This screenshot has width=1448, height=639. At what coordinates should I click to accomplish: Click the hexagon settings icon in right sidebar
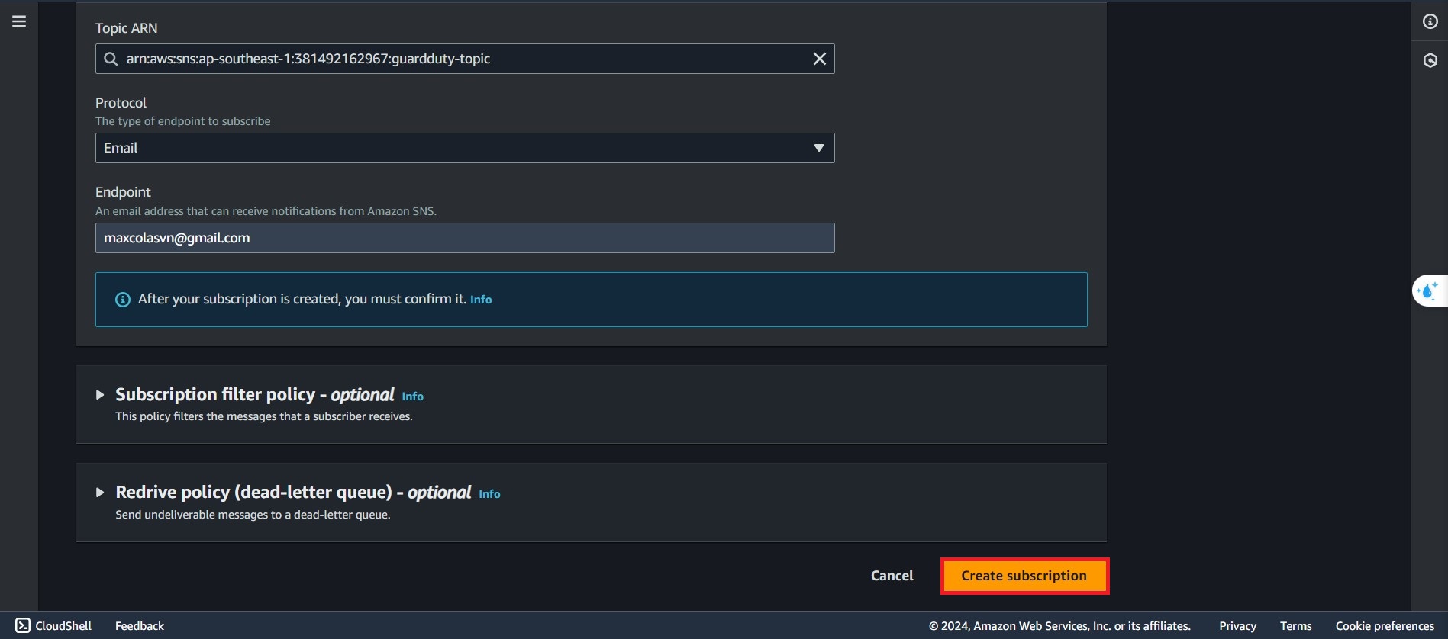point(1430,60)
